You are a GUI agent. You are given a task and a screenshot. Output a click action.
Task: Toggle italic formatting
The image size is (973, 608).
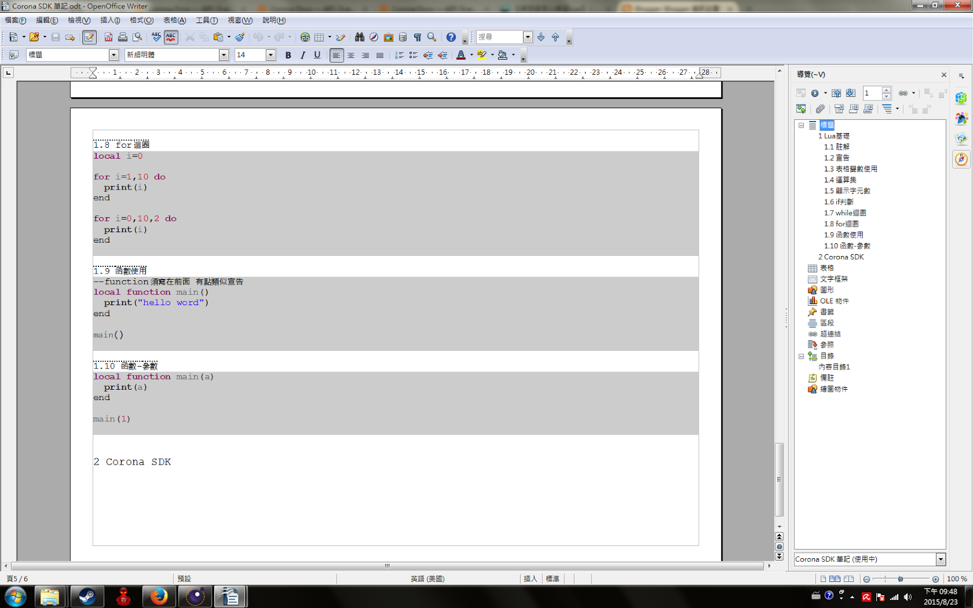[303, 55]
